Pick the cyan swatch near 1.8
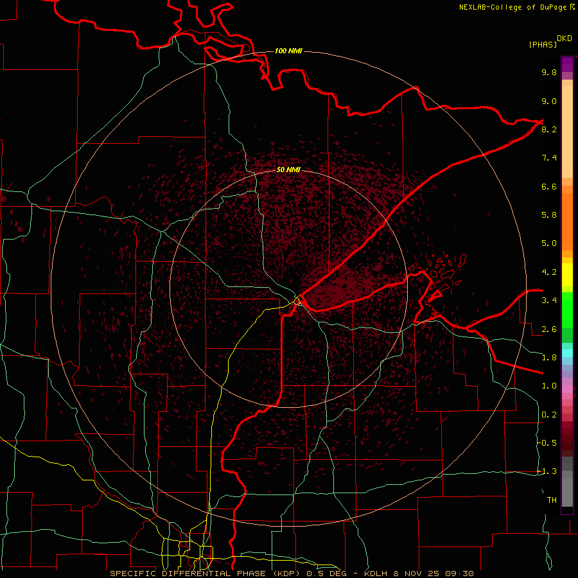Screen dimensions: 578x578 coord(567,353)
